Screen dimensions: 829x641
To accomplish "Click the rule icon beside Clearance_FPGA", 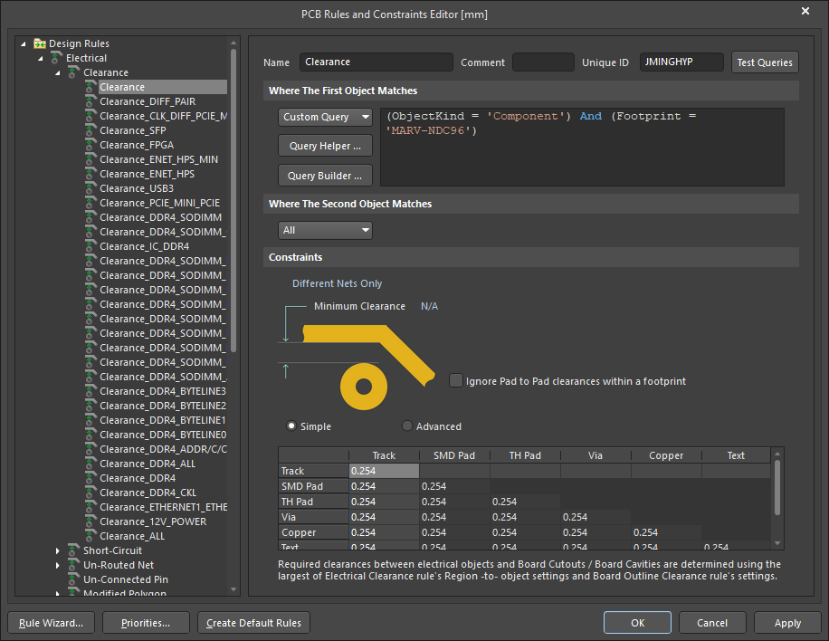I will click(91, 144).
